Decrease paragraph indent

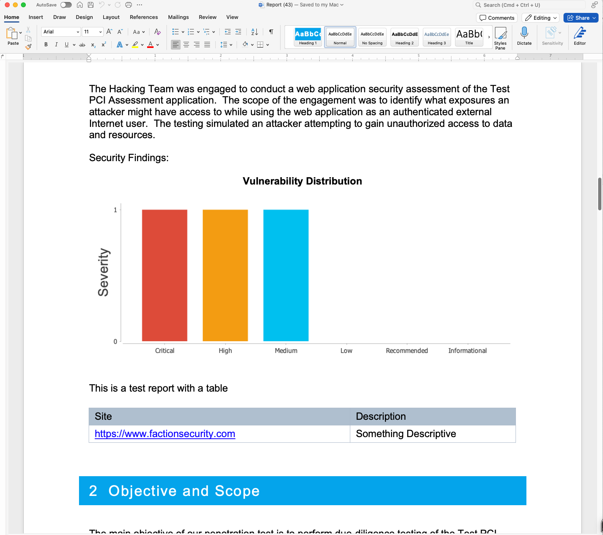(x=228, y=32)
